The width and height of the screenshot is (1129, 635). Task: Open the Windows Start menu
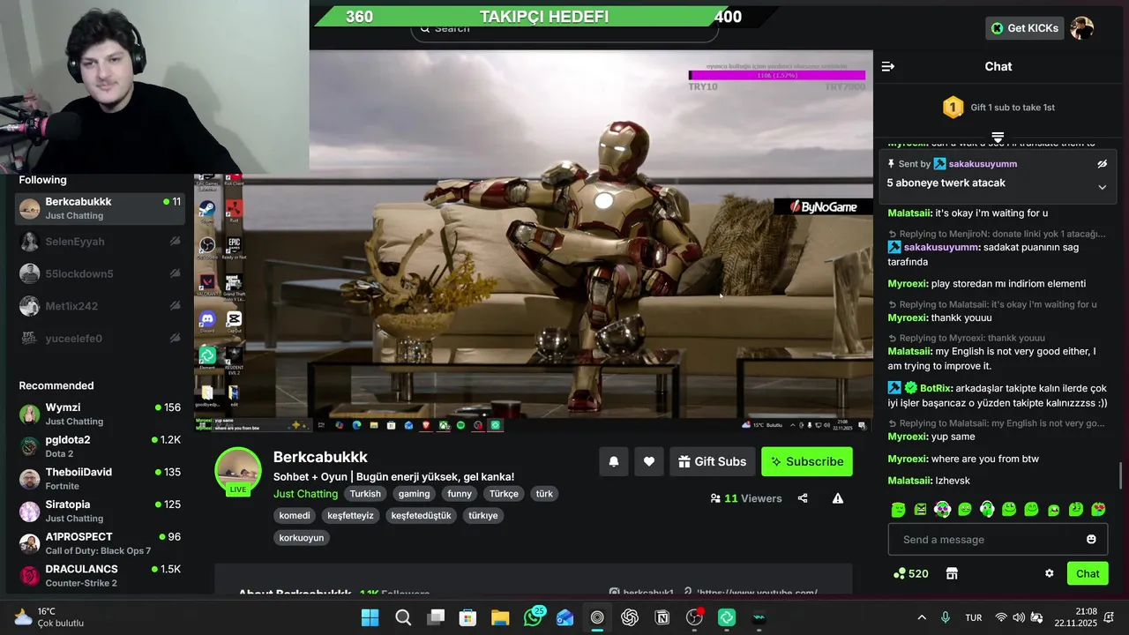370,617
